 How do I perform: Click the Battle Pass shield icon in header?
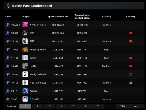8,6
